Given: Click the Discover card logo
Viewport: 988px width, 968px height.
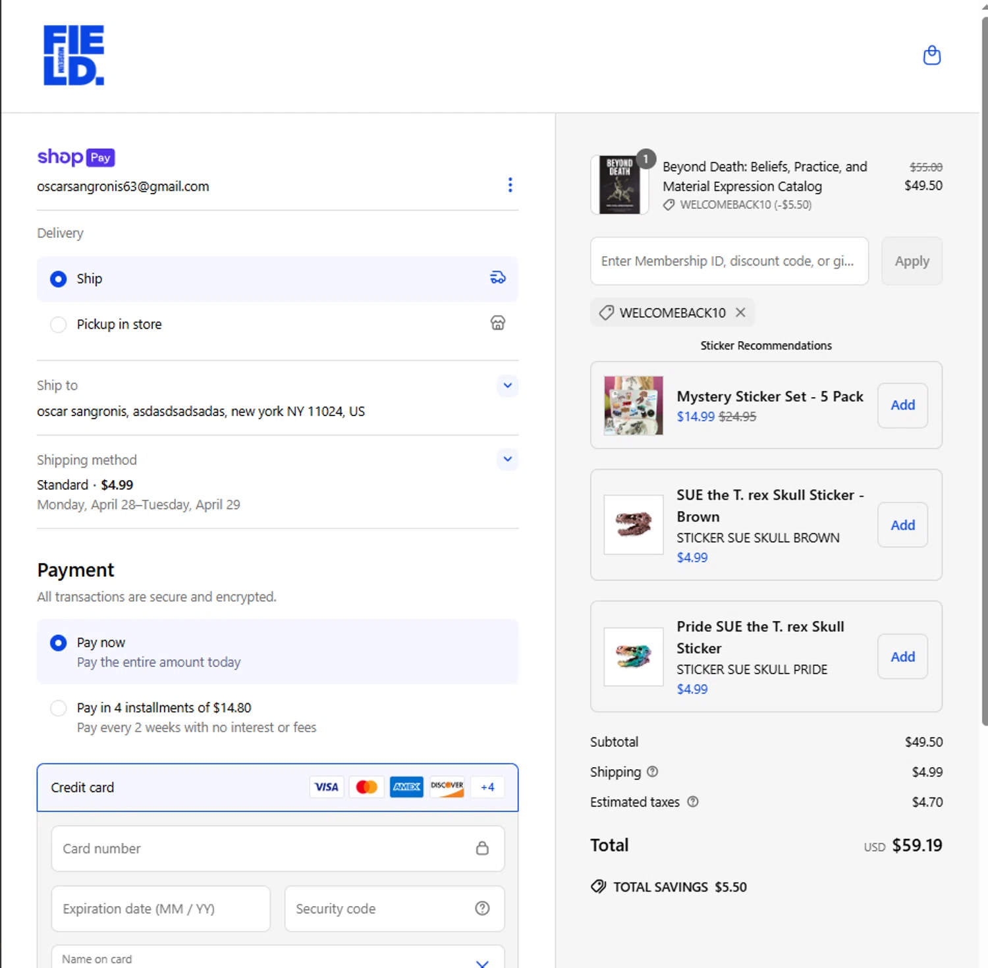Looking at the screenshot, I should pyautogui.click(x=447, y=787).
